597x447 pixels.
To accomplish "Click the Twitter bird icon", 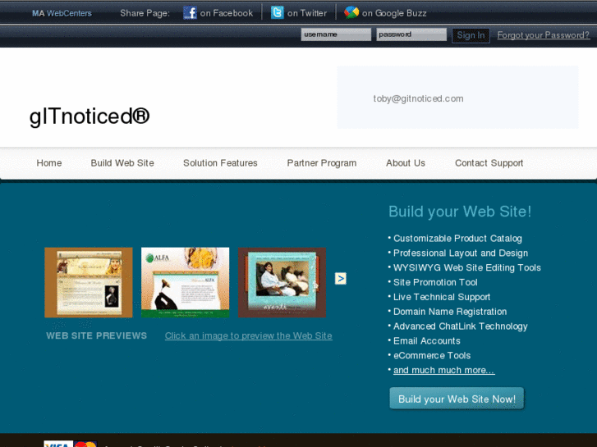I will [278, 12].
